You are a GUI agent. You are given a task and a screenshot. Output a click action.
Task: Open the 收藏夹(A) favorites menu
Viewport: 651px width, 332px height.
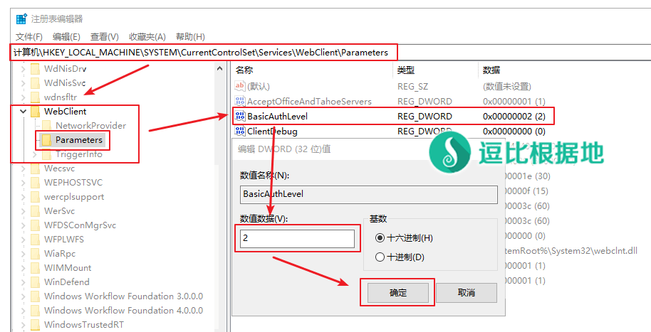tap(147, 37)
